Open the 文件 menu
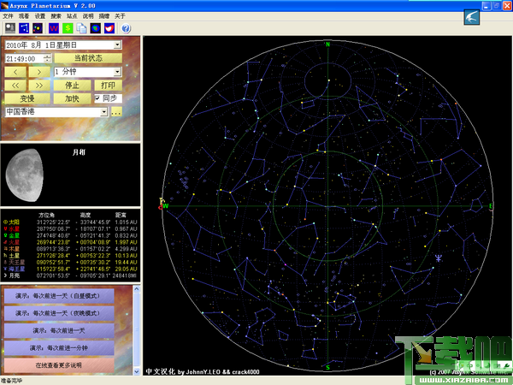 coord(8,16)
